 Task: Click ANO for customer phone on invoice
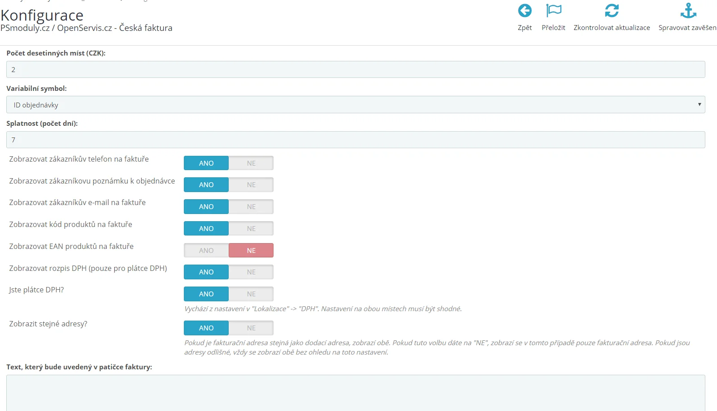(x=206, y=163)
